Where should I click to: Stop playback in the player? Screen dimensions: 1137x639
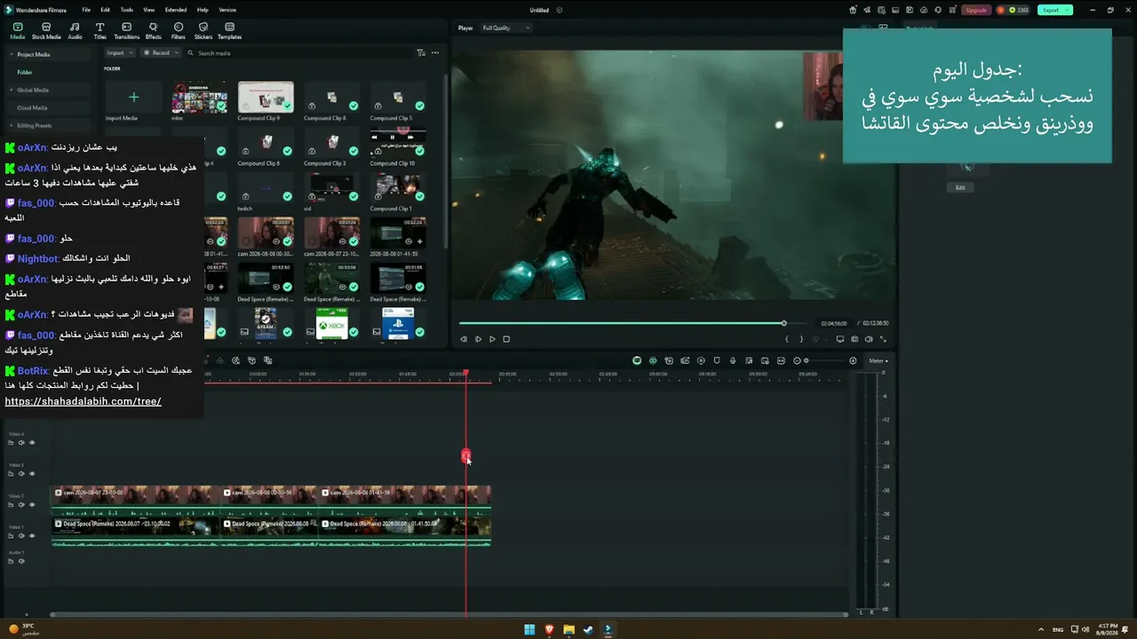(506, 339)
